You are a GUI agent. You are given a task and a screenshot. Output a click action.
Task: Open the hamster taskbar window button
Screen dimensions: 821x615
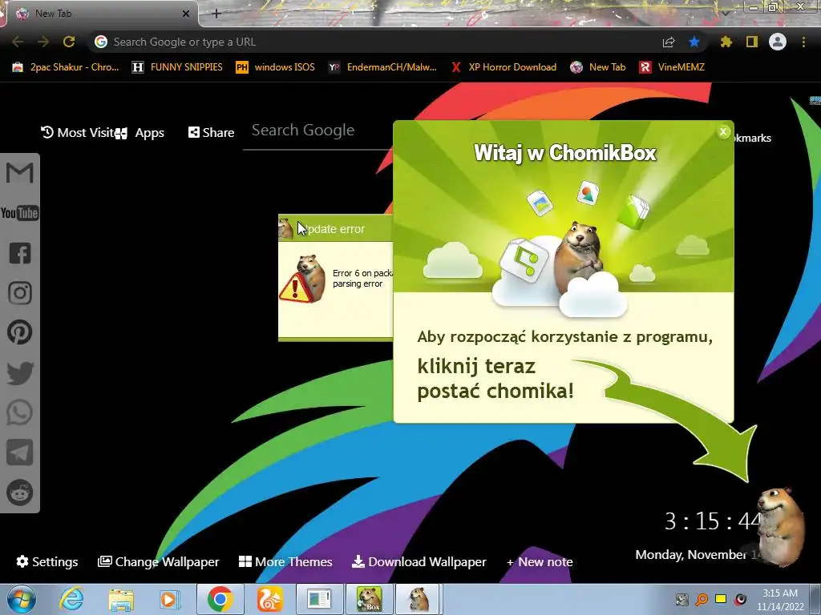[419, 599]
